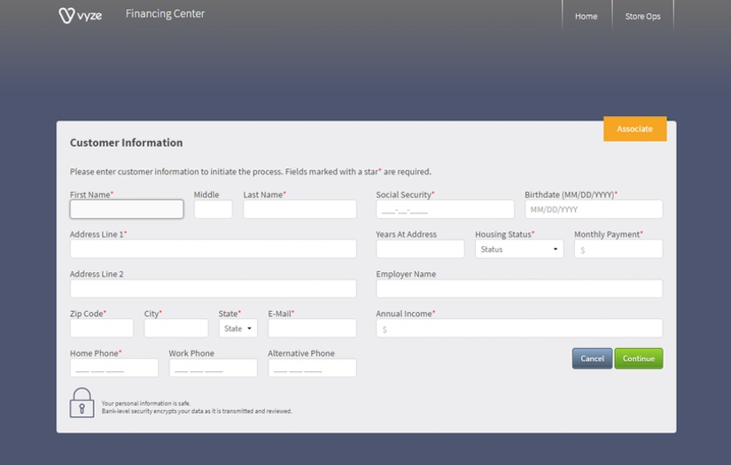The image size is (731, 465).
Task: Focus the Employer Name field
Action: [519, 289]
